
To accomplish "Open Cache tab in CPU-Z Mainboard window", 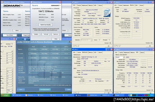I will (x=79, y=52).
